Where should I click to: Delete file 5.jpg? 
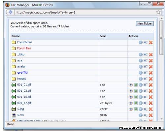151,109
